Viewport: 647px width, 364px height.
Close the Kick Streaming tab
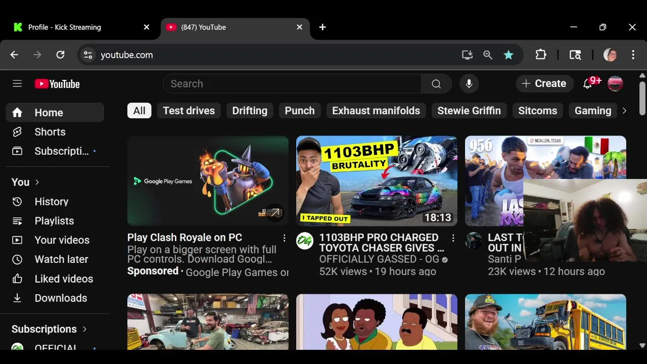[147, 27]
